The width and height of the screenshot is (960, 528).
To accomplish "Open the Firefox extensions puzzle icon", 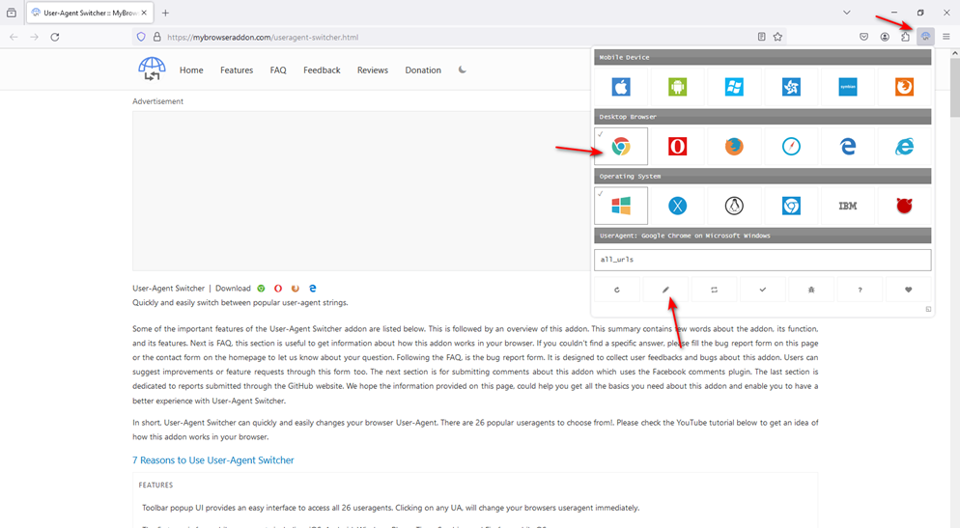I will pyautogui.click(x=905, y=37).
